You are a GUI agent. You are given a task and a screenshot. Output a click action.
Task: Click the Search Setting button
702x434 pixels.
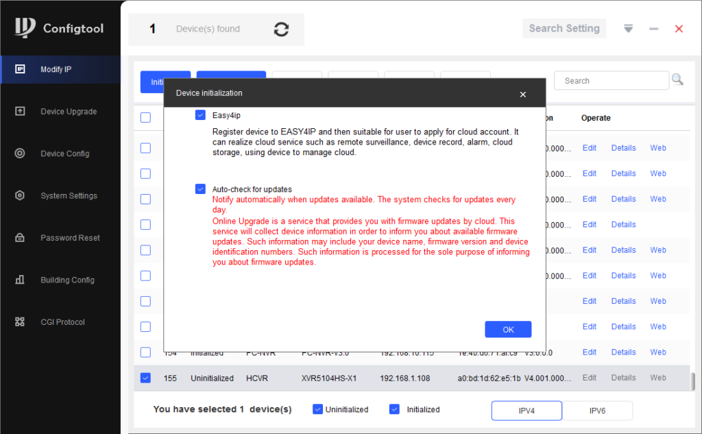point(564,29)
